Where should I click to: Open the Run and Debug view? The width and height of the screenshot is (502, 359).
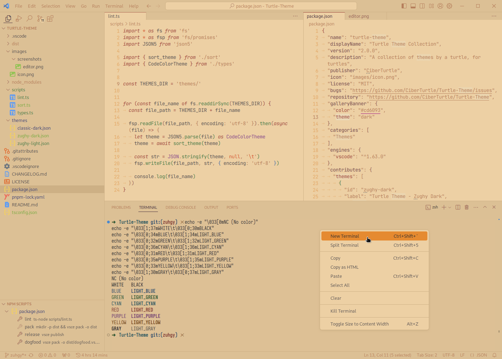pyautogui.click(x=19, y=18)
